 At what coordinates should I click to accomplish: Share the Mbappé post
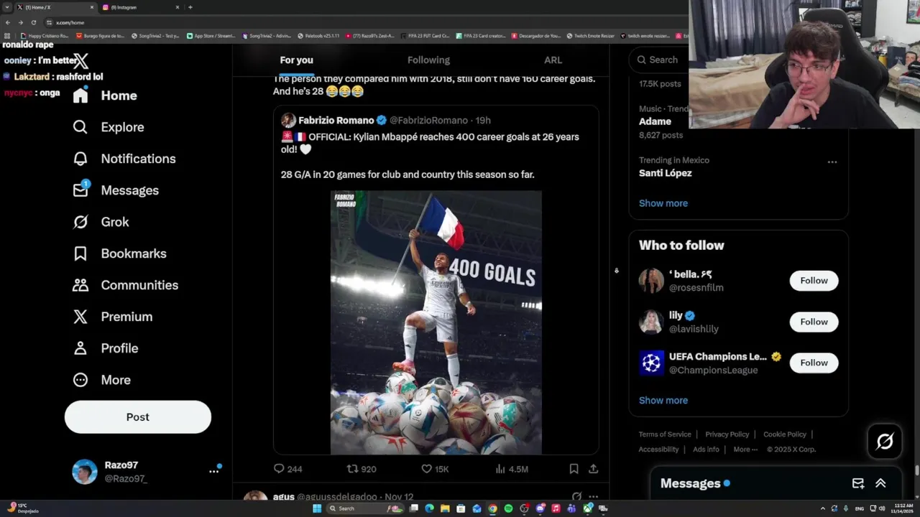coord(593,469)
